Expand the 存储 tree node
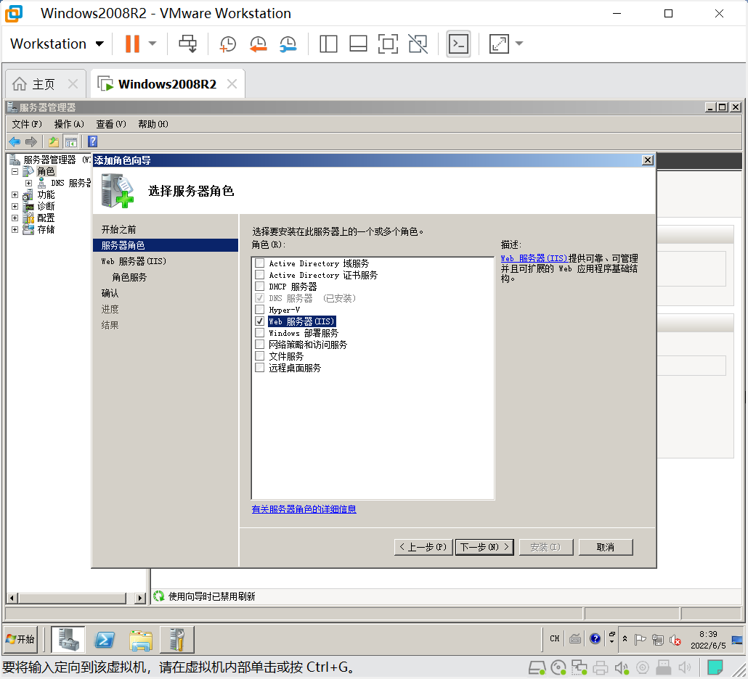748x679 pixels. 15,229
